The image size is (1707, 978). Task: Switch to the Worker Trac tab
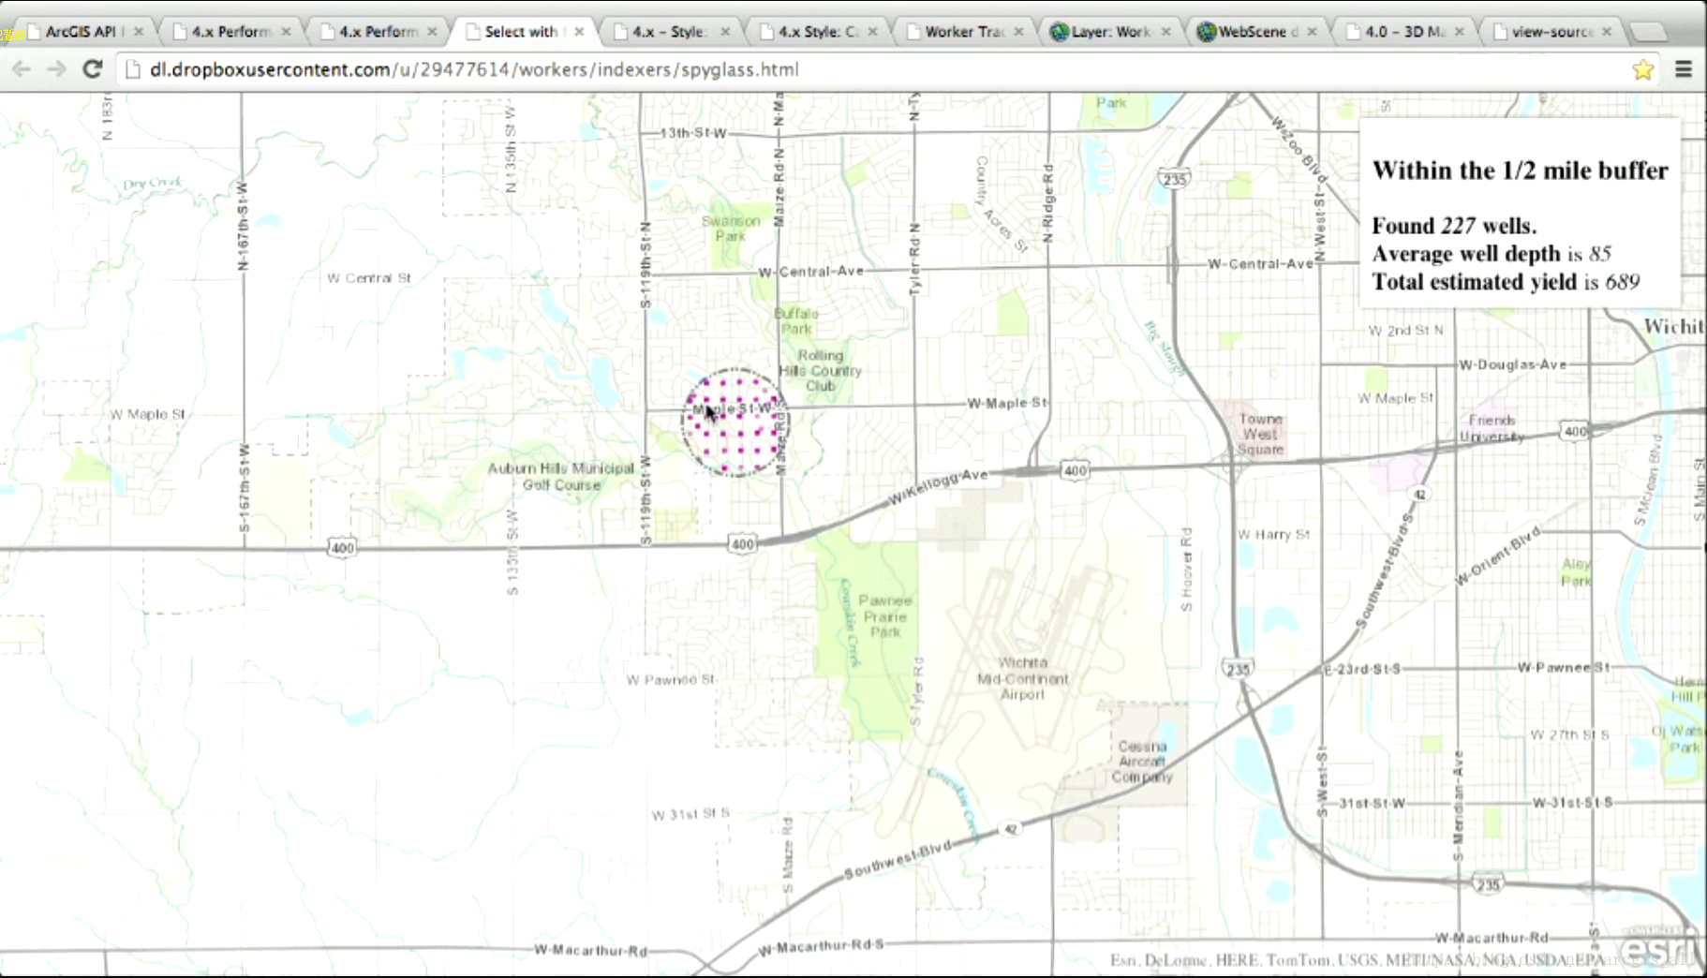pos(964,31)
